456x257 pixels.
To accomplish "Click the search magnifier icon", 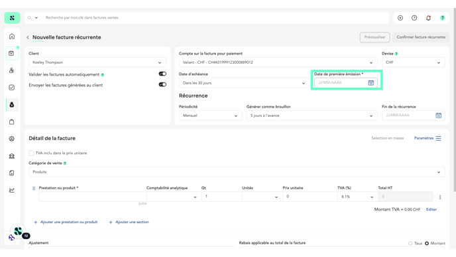I will [x=30, y=18].
